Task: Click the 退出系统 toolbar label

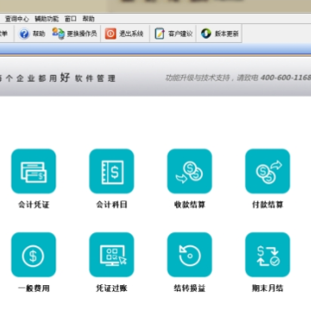Action: click(131, 34)
